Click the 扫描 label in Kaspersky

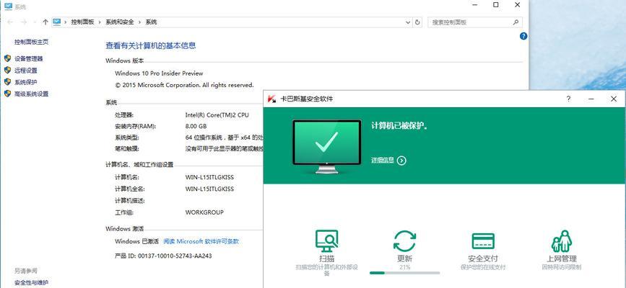click(326, 258)
